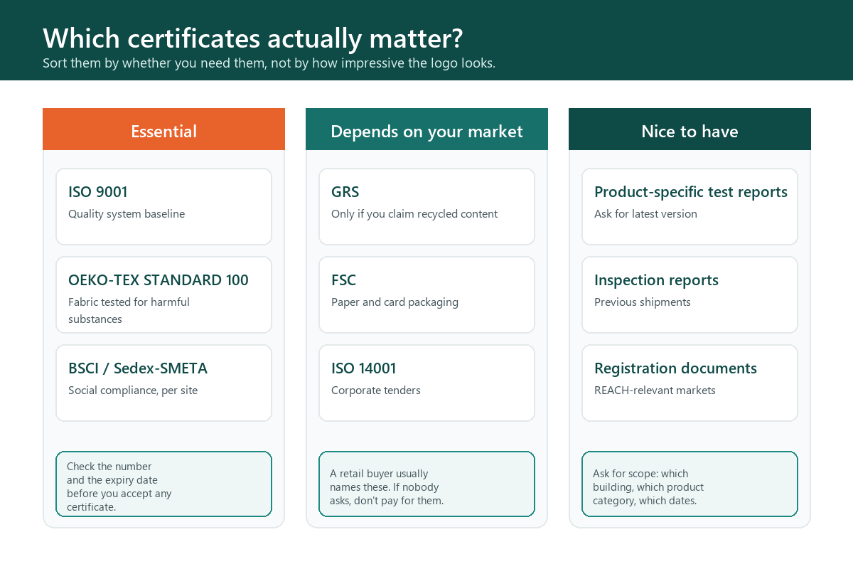
Task: Click 'Ask for latest version' text
Action: coord(645,214)
